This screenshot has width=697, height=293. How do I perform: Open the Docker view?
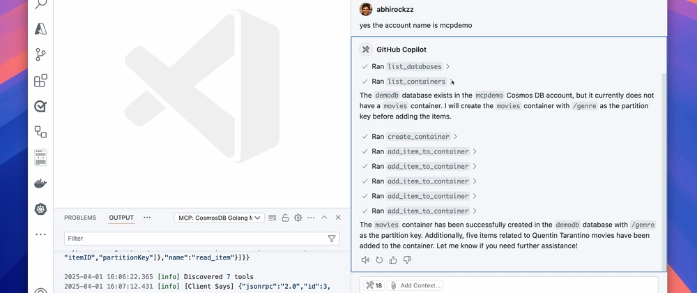(40, 183)
